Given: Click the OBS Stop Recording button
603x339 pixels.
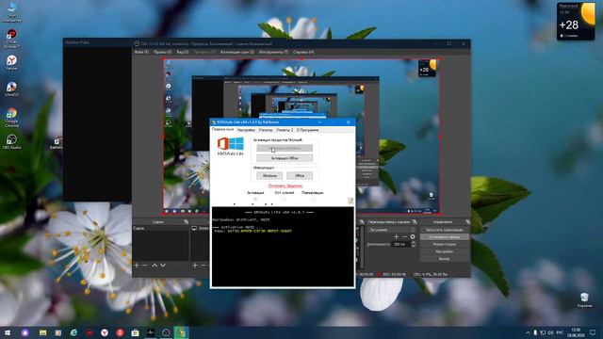Looking at the screenshot, I should tap(444, 237).
